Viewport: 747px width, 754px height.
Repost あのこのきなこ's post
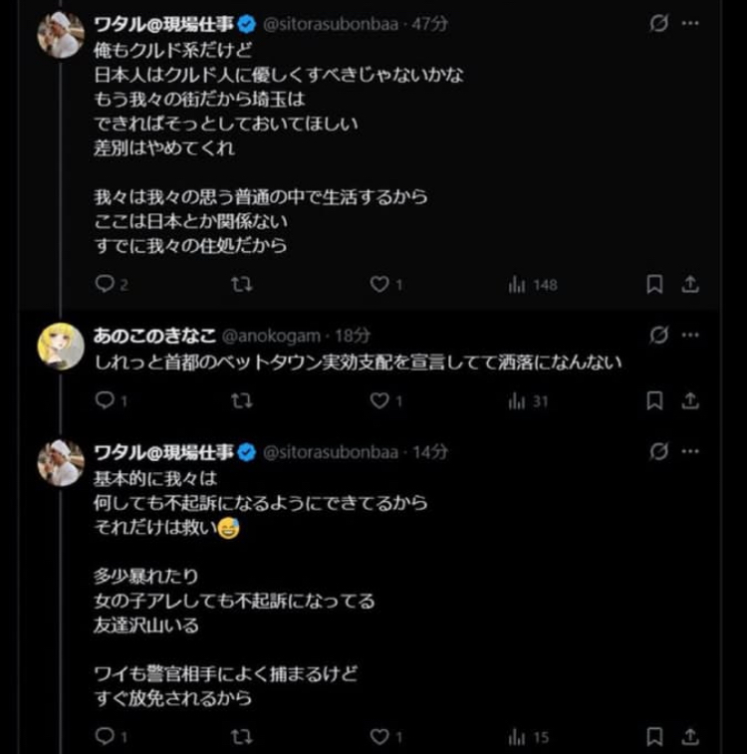pos(241,400)
